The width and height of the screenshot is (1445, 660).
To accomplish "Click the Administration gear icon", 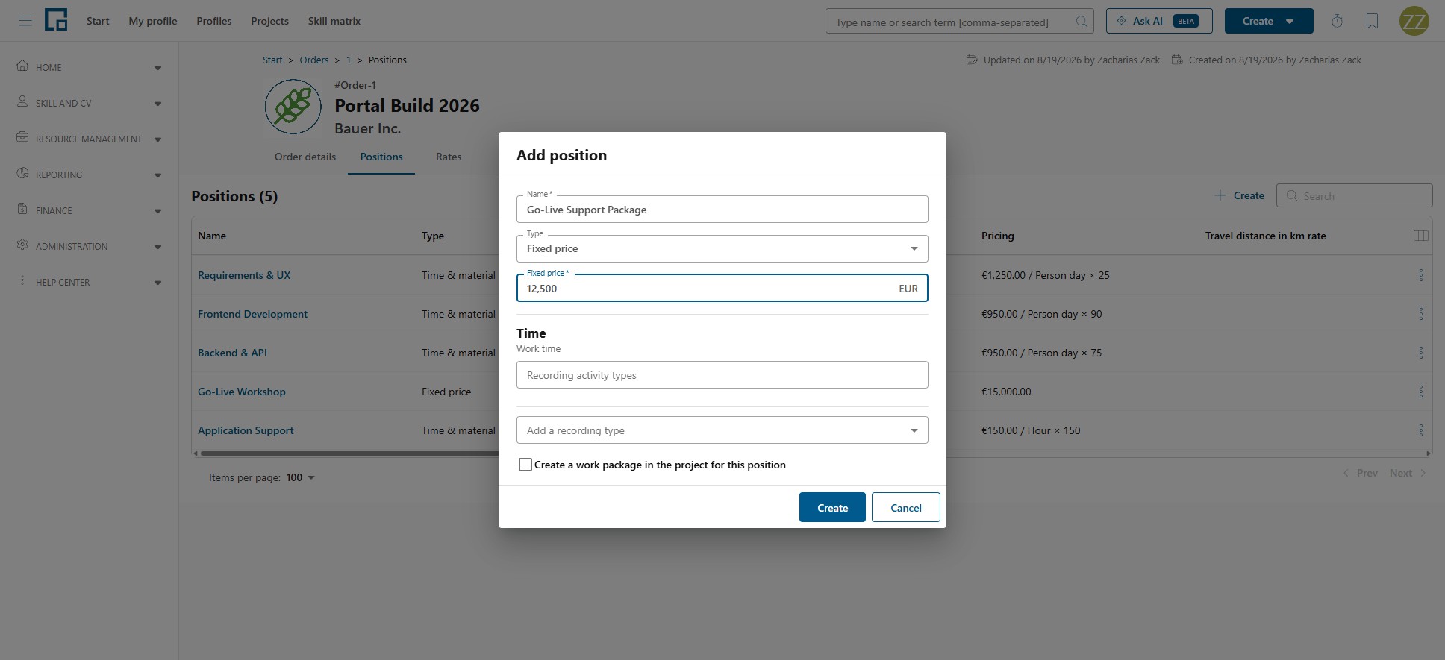I will coord(22,245).
